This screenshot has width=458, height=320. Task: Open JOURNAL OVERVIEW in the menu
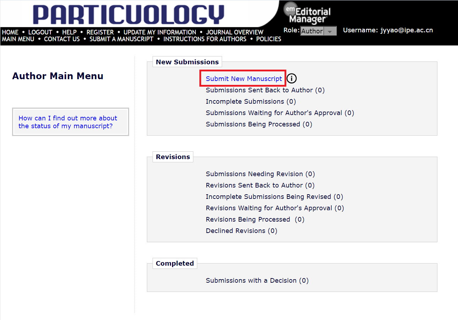pos(235,32)
